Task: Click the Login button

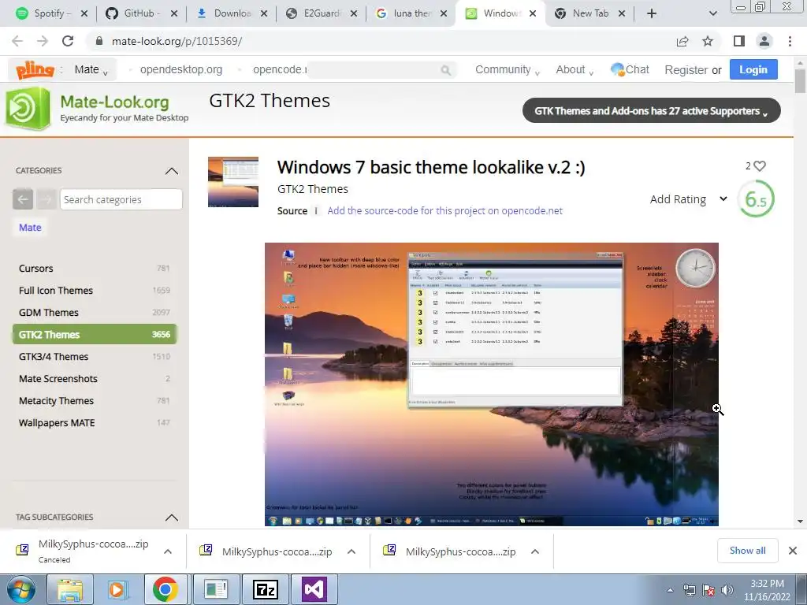Action: click(x=753, y=69)
